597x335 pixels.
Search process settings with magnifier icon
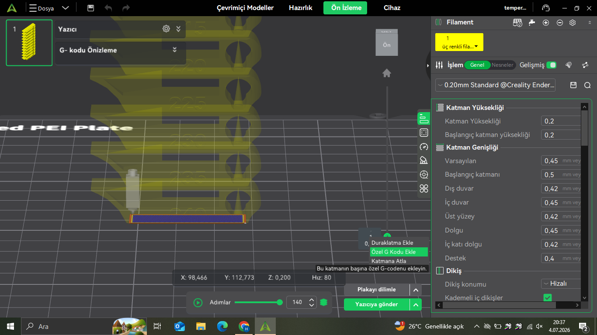(587, 85)
